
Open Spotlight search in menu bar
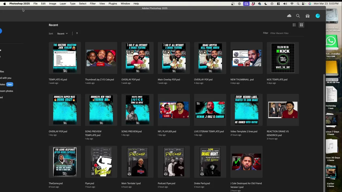pos(298,3)
